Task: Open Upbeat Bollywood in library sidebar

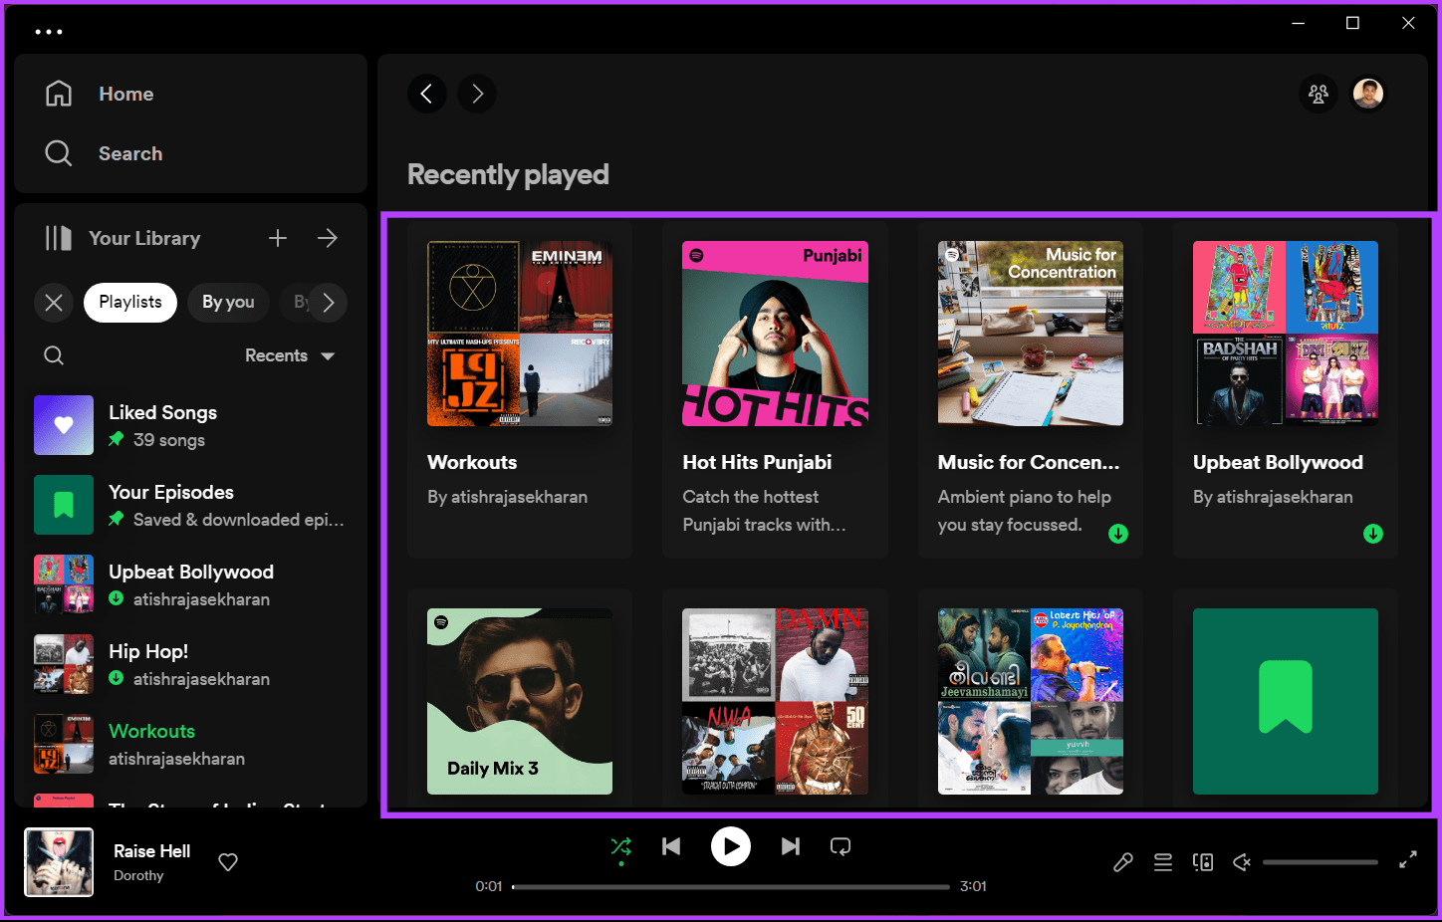Action: pos(189,584)
